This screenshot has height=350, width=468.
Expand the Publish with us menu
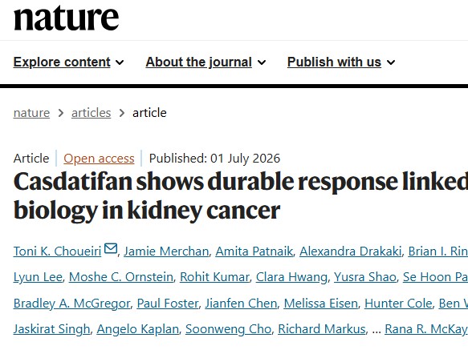pyautogui.click(x=341, y=62)
